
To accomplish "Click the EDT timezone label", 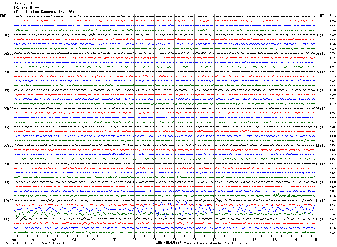I will (x=3, y=16).
